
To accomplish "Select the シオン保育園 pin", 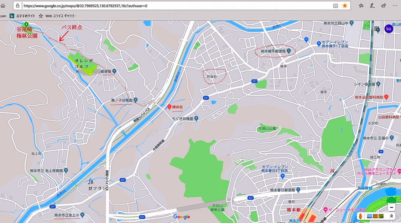I will pos(378,84).
